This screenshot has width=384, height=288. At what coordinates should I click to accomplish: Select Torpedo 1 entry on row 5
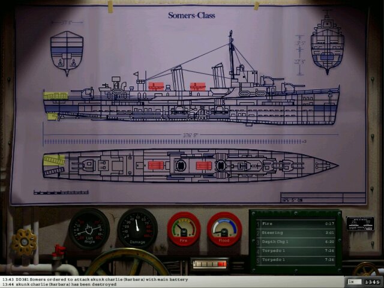click(x=296, y=260)
